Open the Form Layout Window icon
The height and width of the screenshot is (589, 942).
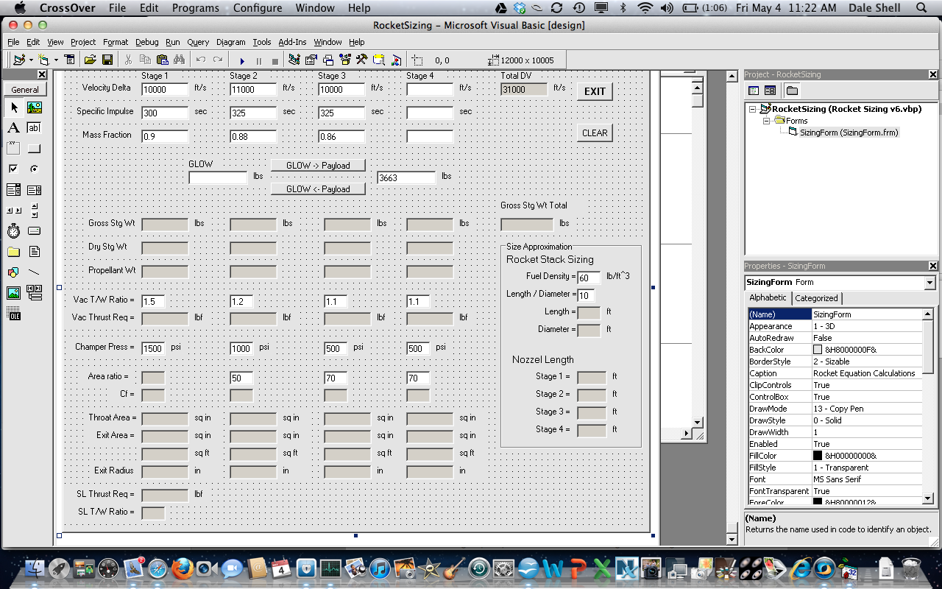(x=328, y=60)
